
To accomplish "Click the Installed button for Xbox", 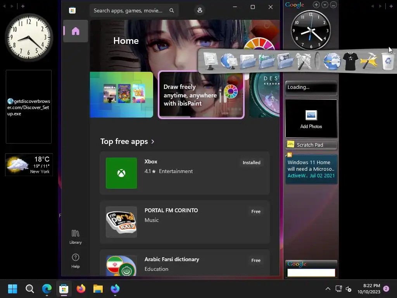I will [251, 163].
